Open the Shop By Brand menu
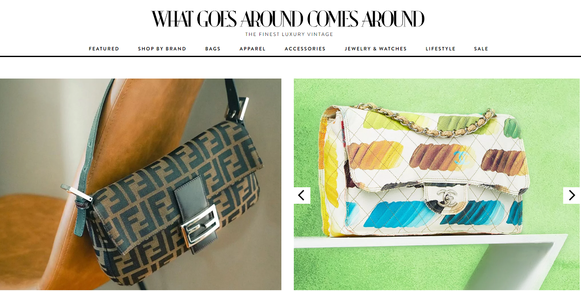 point(162,49)
